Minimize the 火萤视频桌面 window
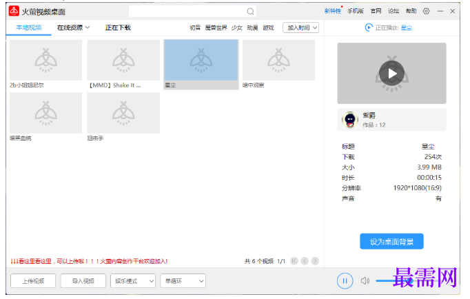This screenshot has width=470, height=299. (x=440, y=11)
